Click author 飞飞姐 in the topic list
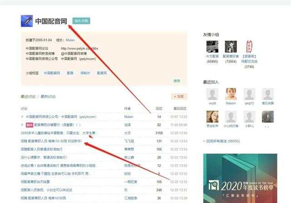The width and height of the screenshot is (291, 203). pos(129,141)
